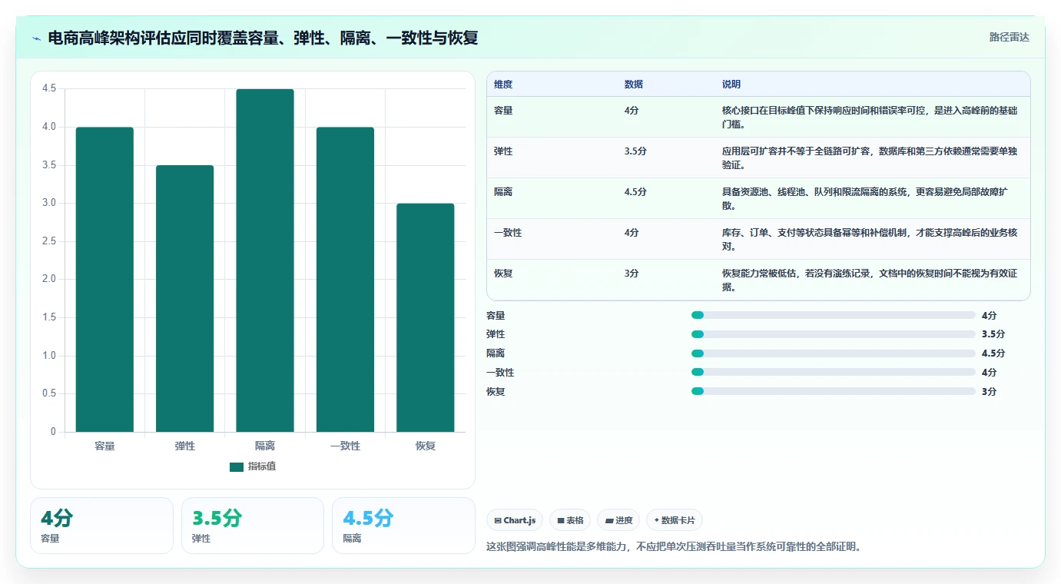Click the description starting 恢复能力常被低估

(x=870, y=280)
